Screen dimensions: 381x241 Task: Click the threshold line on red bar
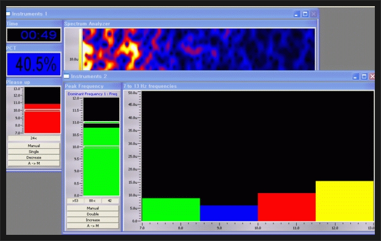coord(42,111)
